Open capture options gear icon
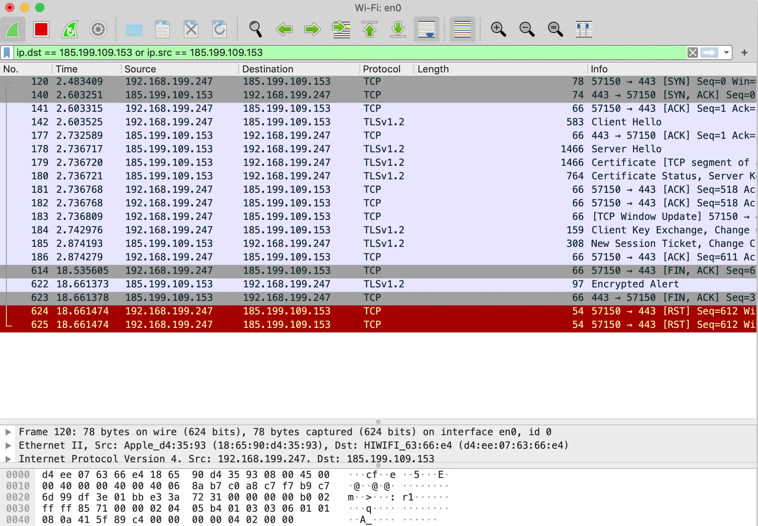 pyautogui.click(x=98, y=29)
